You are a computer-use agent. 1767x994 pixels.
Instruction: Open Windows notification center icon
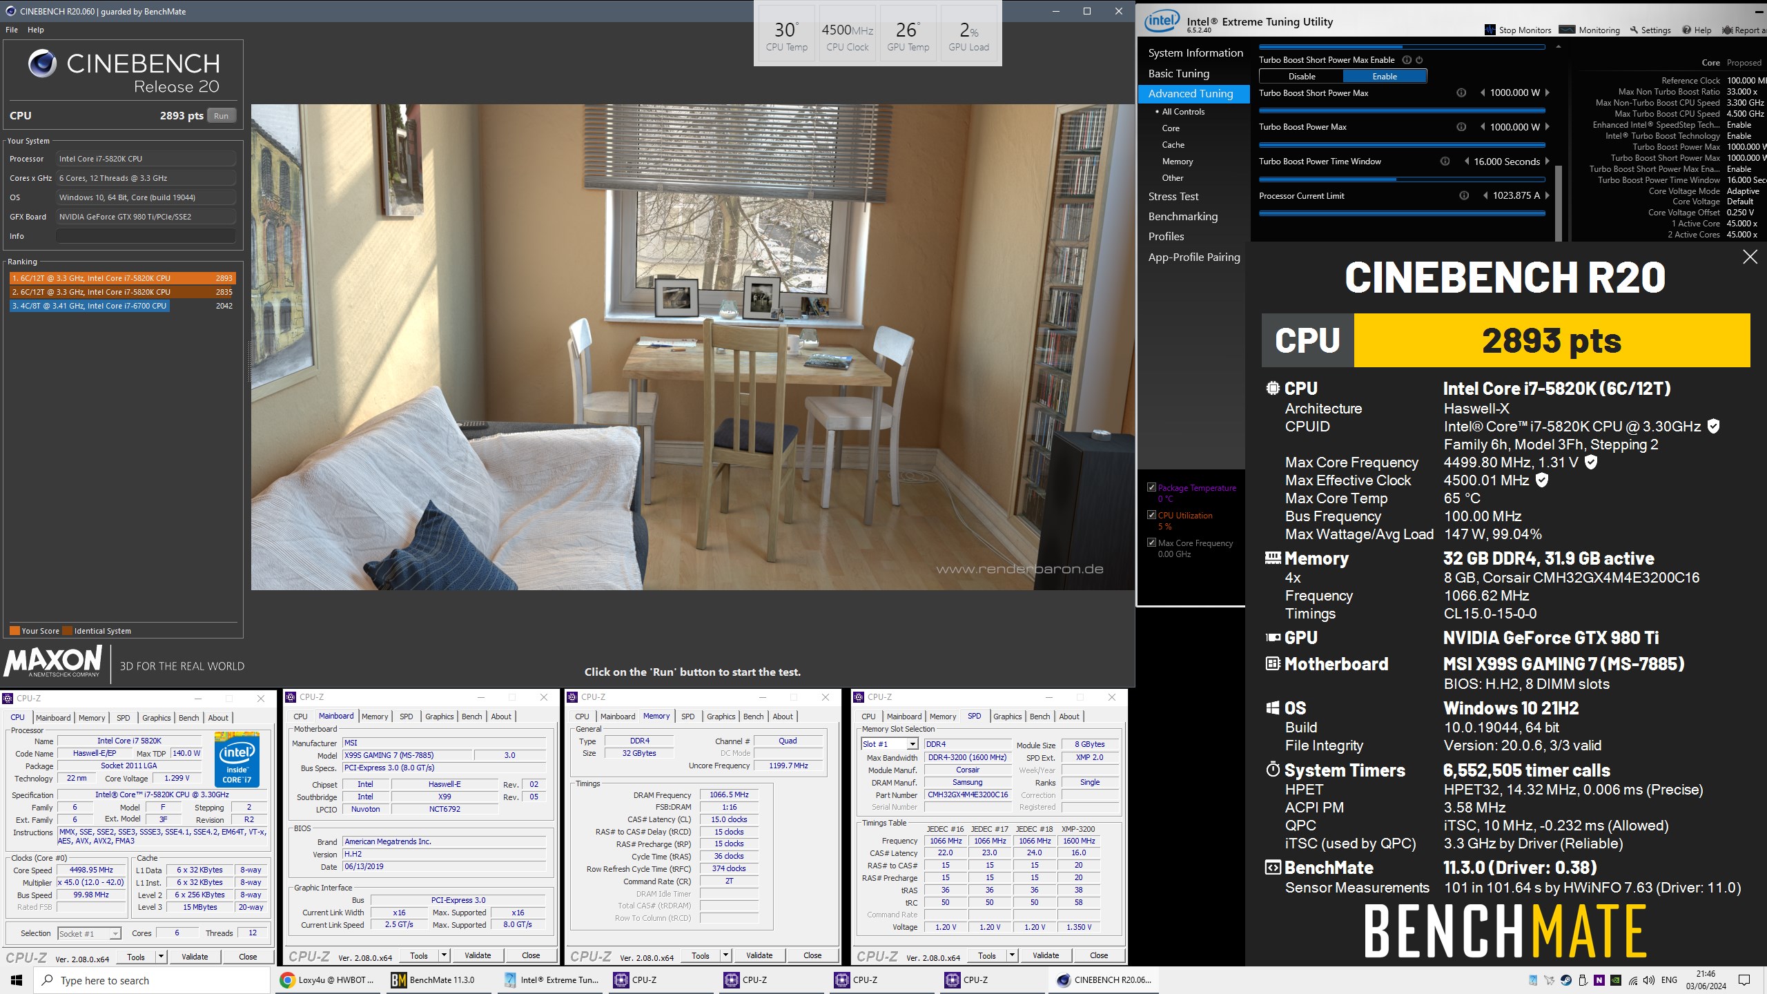click(1744, 980)
